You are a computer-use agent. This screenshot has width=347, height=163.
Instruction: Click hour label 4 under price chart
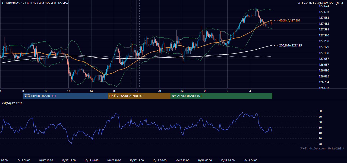(250, 91)
